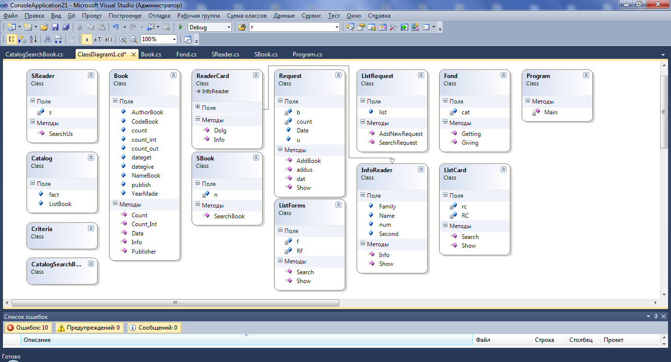Toggle the warnings filter in error list
This screenshot has width=671, height=362.
(x=88, y=328)
